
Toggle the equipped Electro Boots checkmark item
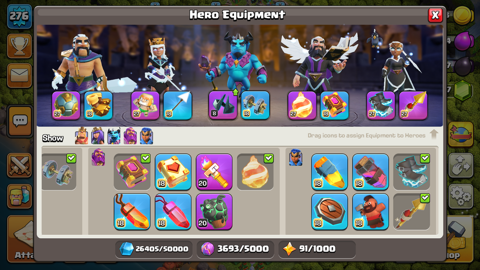[x=411, y=172]
